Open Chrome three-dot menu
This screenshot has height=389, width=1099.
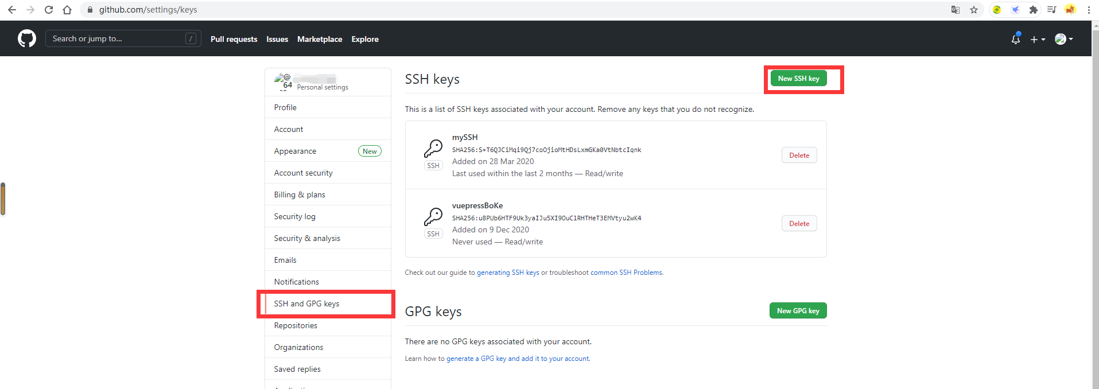[x=1089, y=10]
